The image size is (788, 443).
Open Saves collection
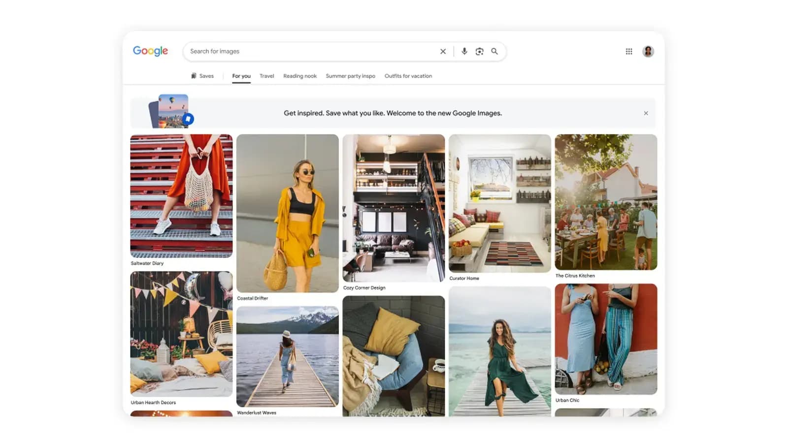click(202, 76)
